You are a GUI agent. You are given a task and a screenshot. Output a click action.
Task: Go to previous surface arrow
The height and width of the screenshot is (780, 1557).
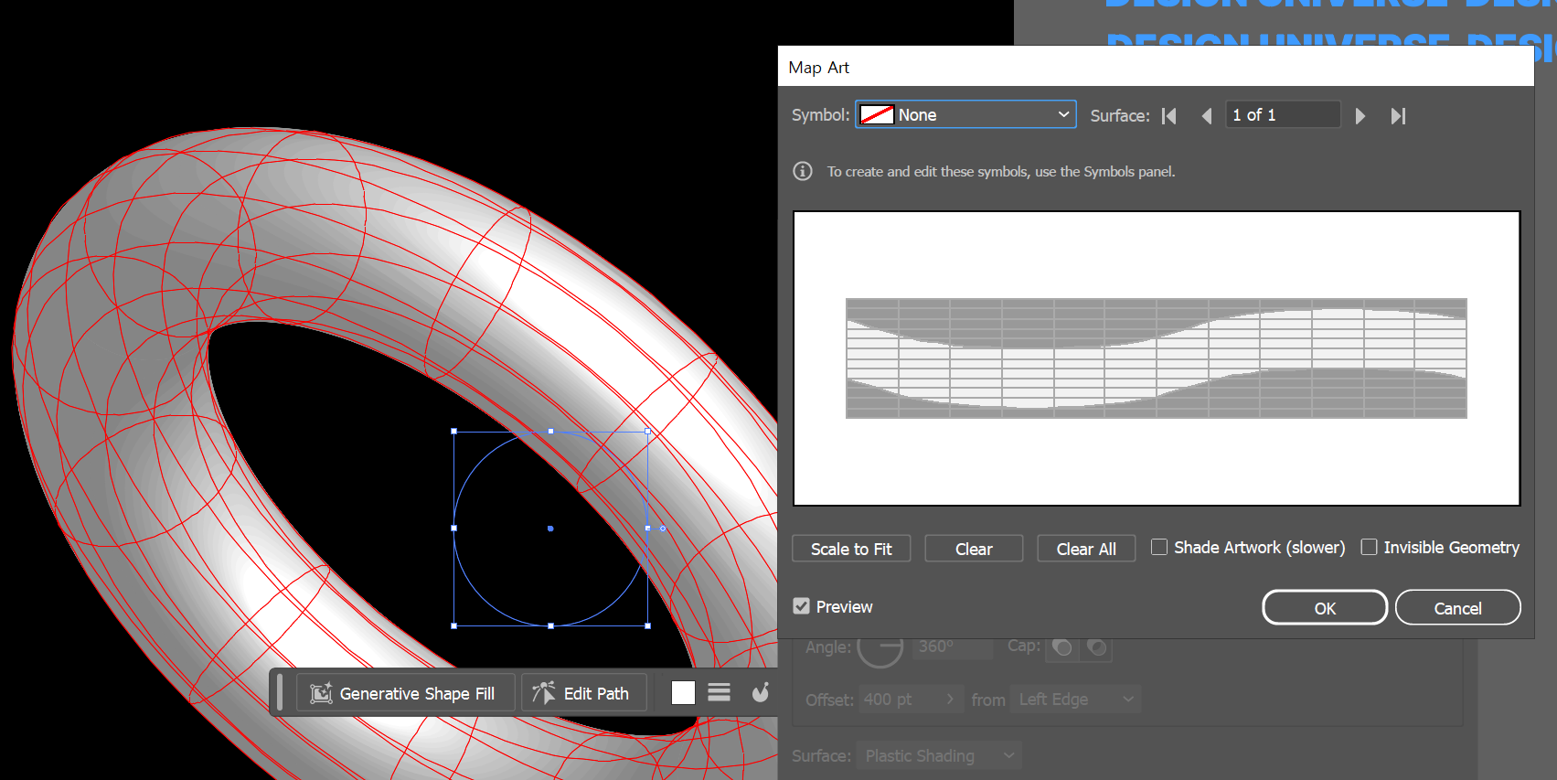point(1207,116)
